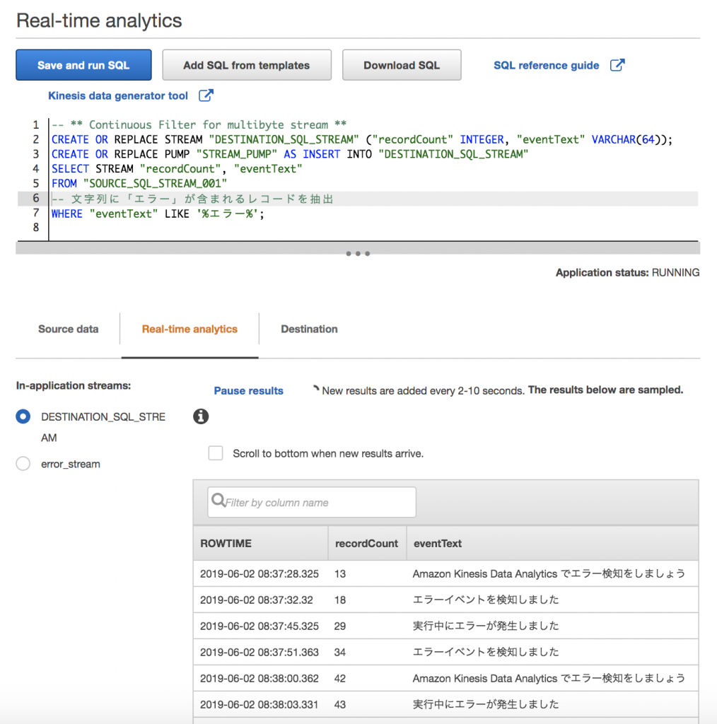The height and width of the screenshot is (724, 717).
Task: Click external link icon beside SQL reference guide
Action: point(617,65)
